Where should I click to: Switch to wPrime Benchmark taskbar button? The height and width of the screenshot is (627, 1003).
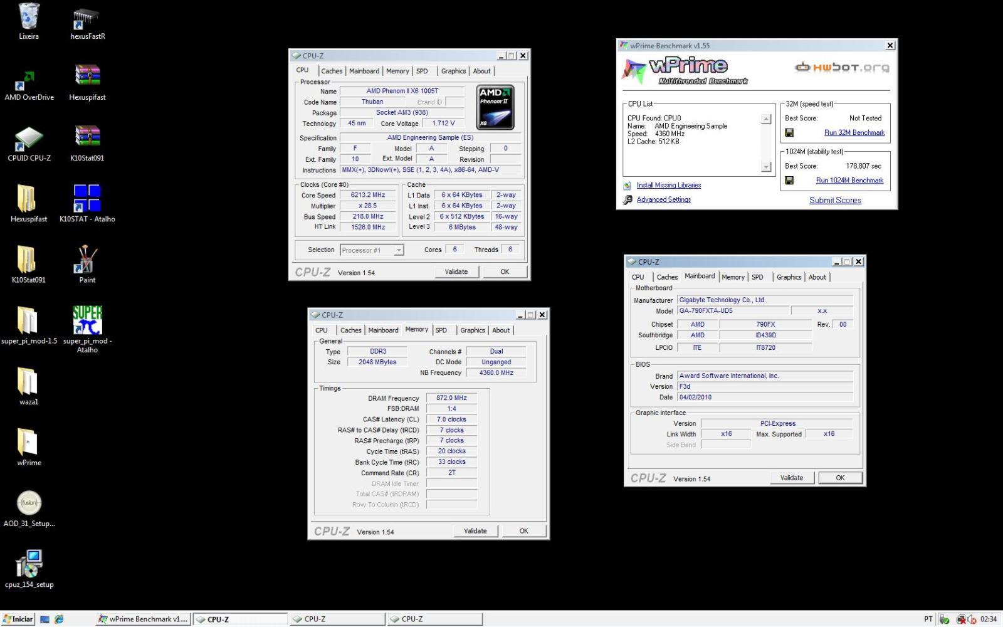tap(143, 619)
